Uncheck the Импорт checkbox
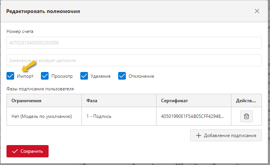Screen dimensions: 270x165 [x=10, y=76]
